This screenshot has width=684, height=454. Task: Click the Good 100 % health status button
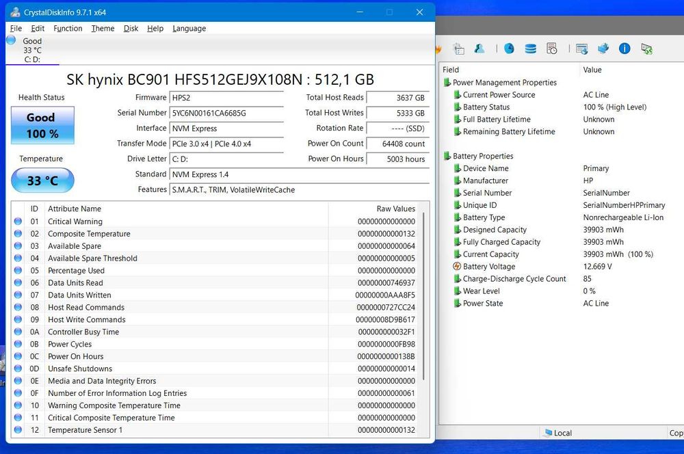tap(42, 125)
